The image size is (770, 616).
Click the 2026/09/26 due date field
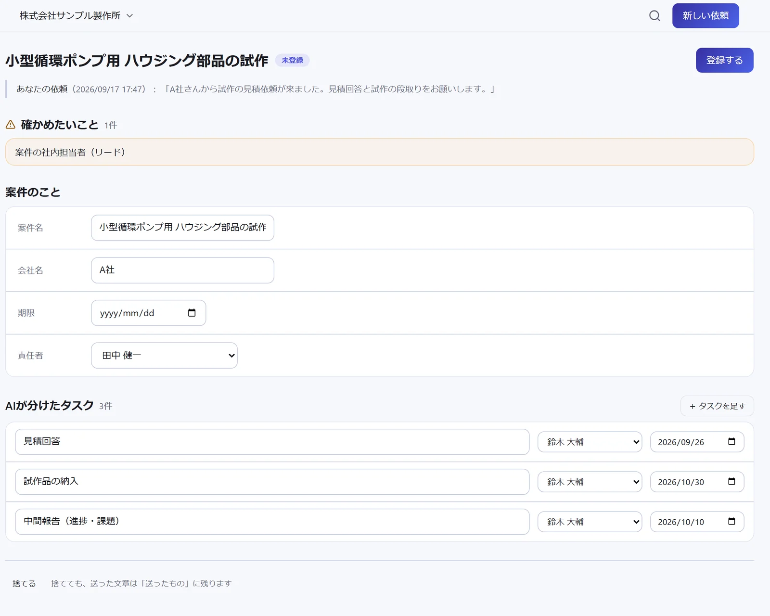(697, 442)
